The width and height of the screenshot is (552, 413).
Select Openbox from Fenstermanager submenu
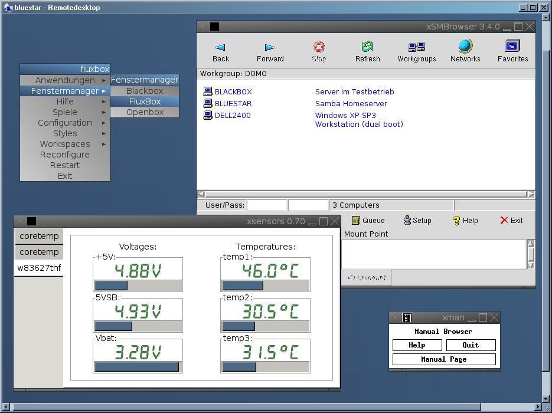click(145, 112)
